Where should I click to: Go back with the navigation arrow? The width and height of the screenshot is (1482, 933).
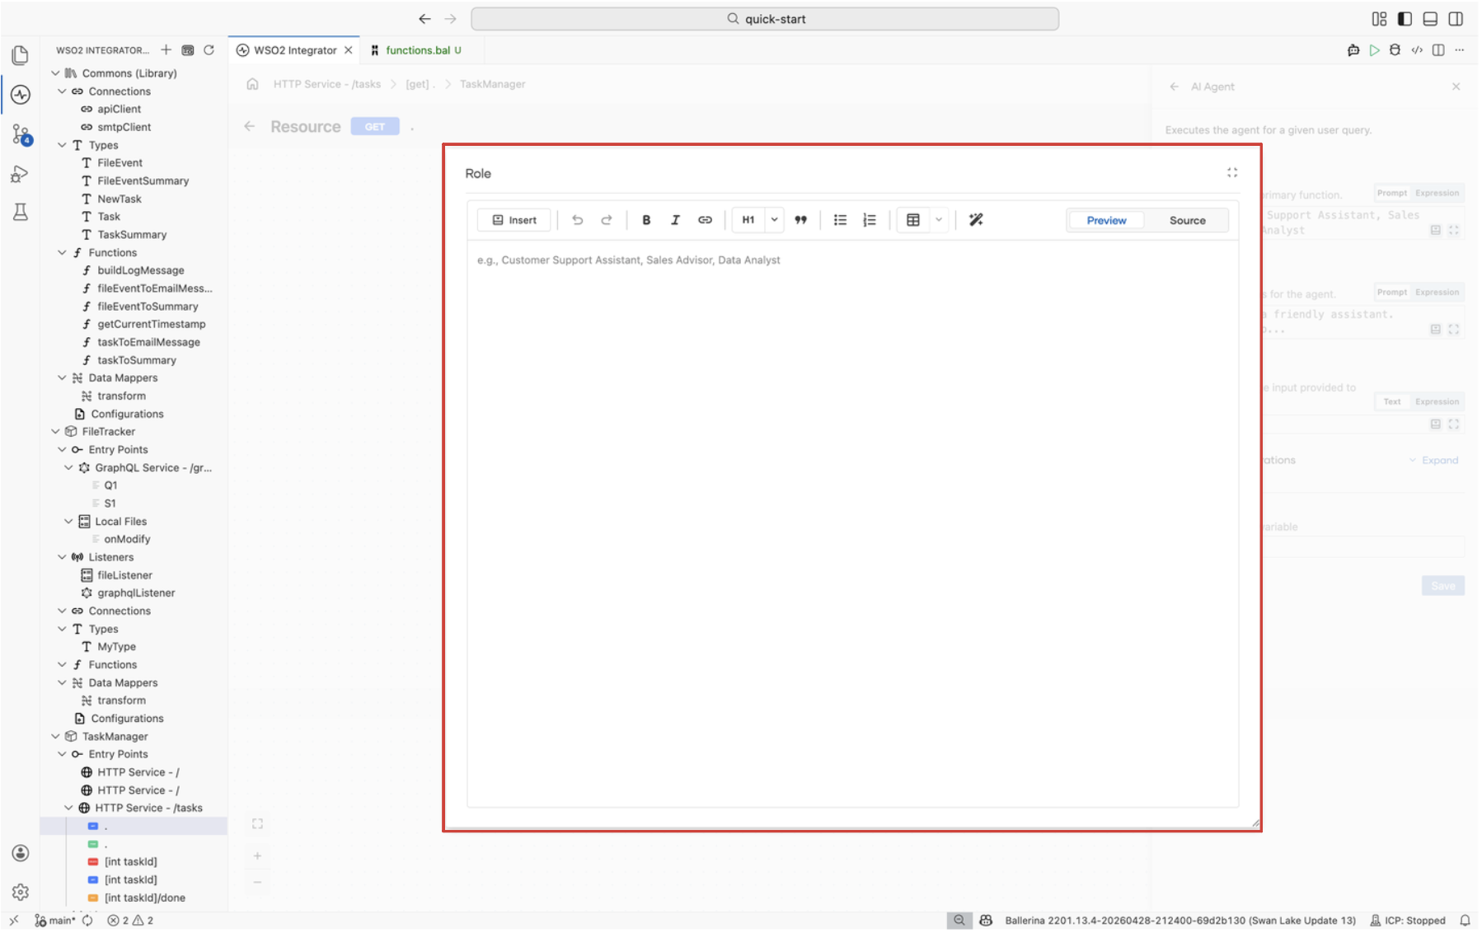[x=424, y=19]
